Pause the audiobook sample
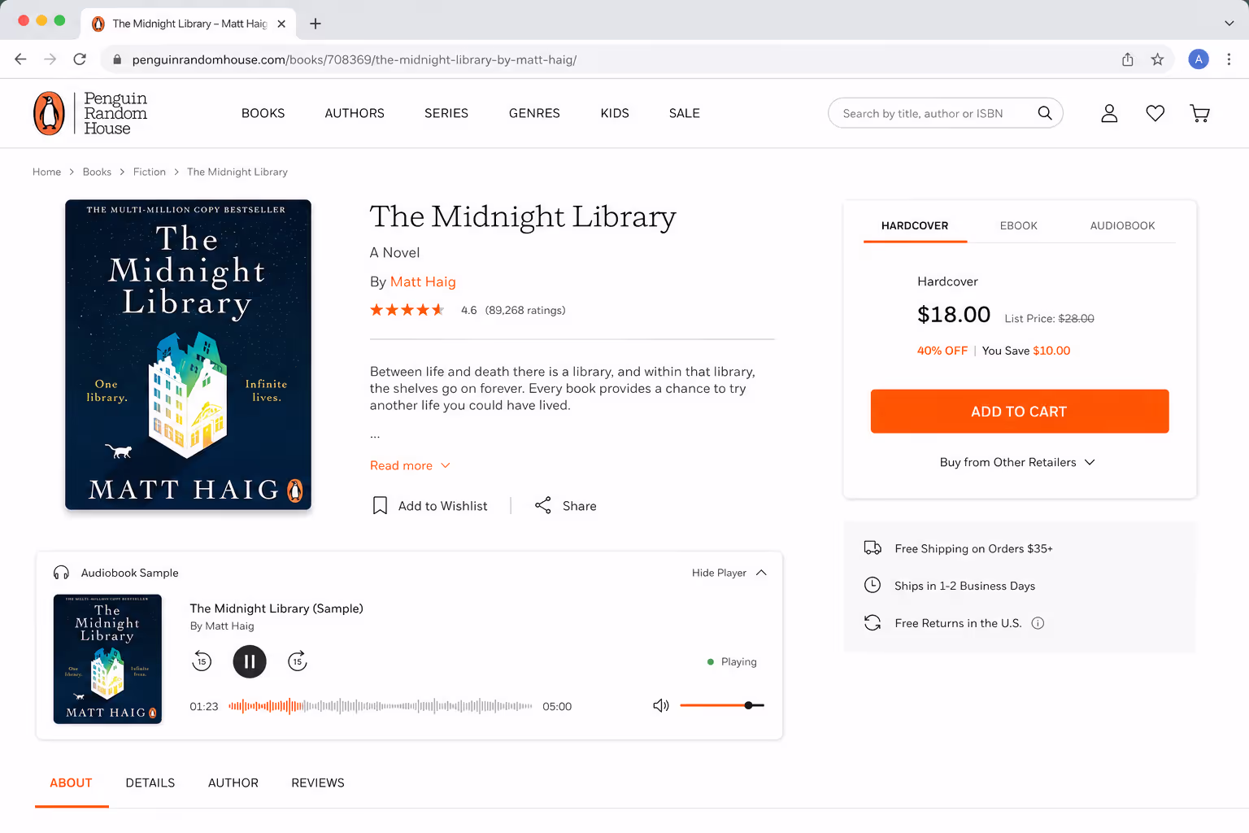Viewport: 1249px width, 833px height. tap(250, 661)
